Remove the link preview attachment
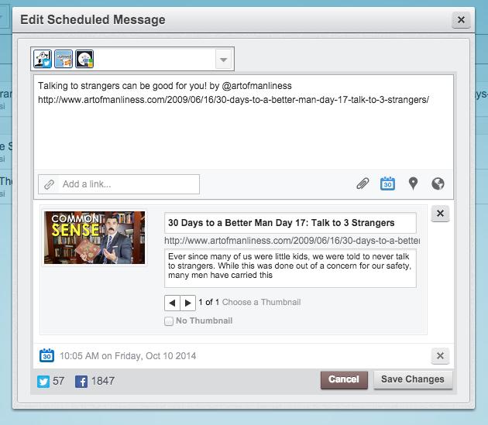Image resolution: width=488 pixels, height=425 pixels. pos(440,214)
